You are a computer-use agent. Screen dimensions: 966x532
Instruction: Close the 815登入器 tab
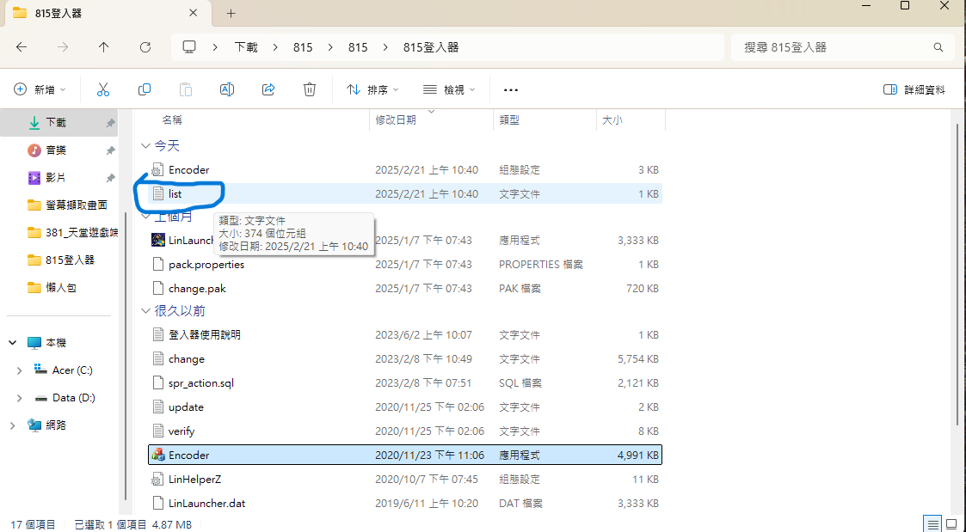coord(193,13)
